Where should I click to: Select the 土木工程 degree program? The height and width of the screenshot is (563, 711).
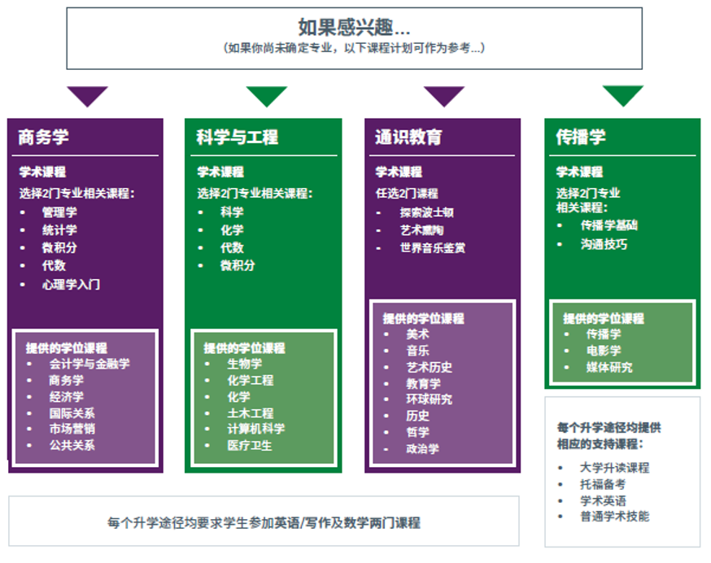coord(250,413)
